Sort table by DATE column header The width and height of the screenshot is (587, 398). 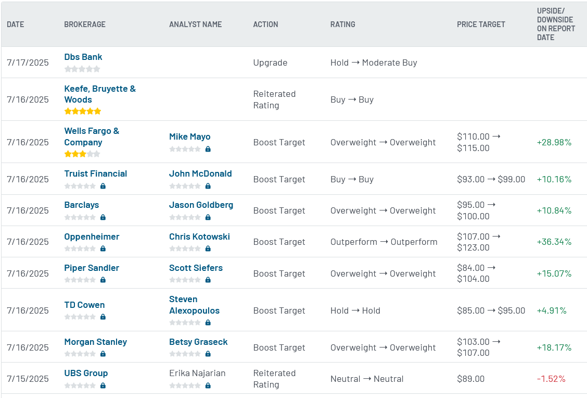[x=15, y=24]
